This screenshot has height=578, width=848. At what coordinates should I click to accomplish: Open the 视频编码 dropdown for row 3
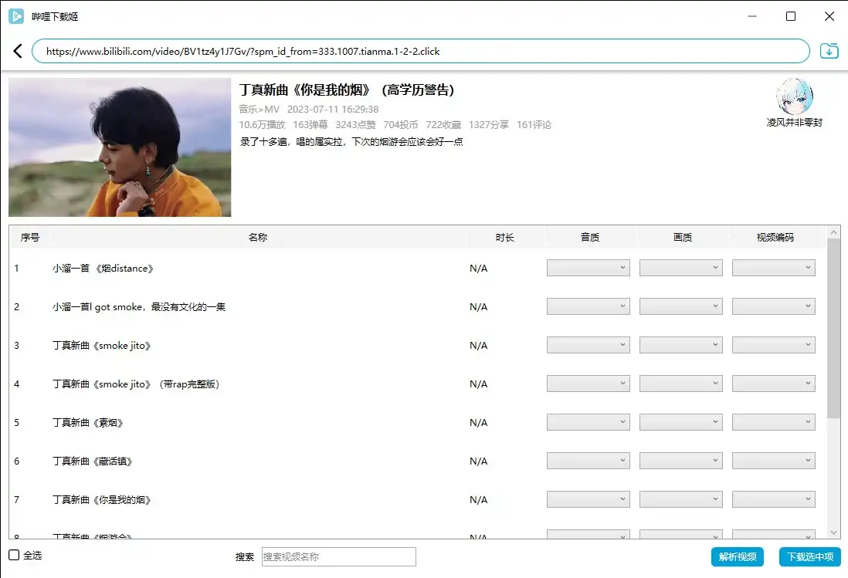773,345
